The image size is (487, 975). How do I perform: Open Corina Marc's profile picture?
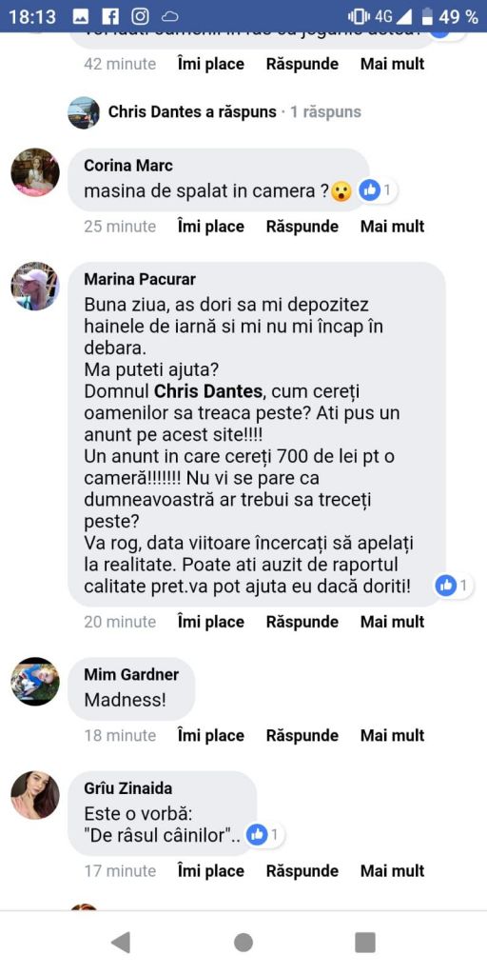click(35, 172)
